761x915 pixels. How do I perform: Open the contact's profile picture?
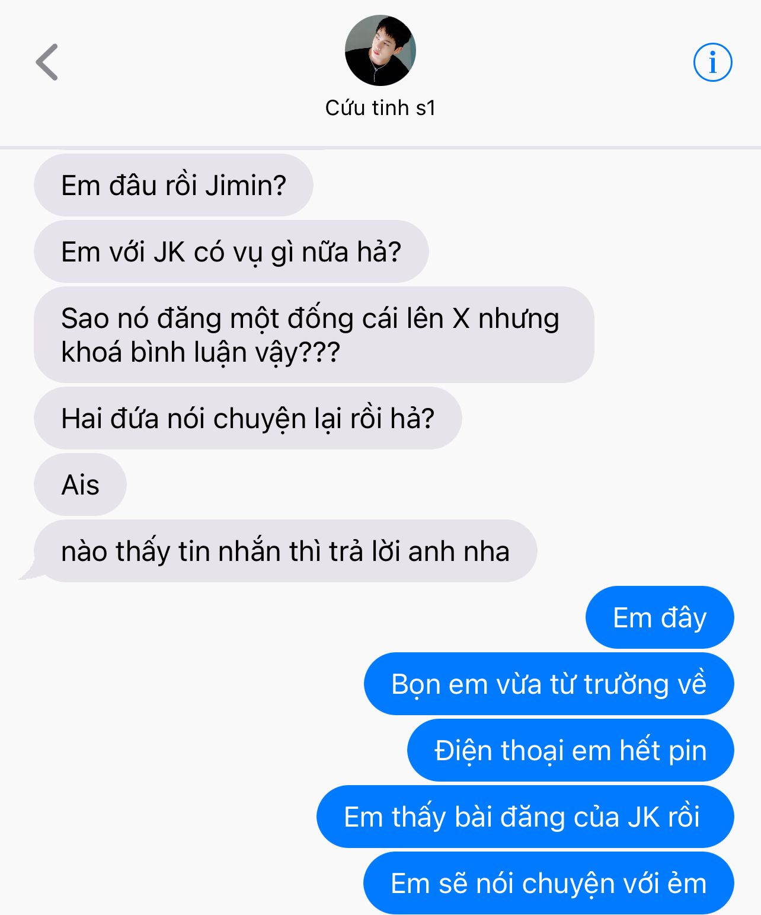380,50
